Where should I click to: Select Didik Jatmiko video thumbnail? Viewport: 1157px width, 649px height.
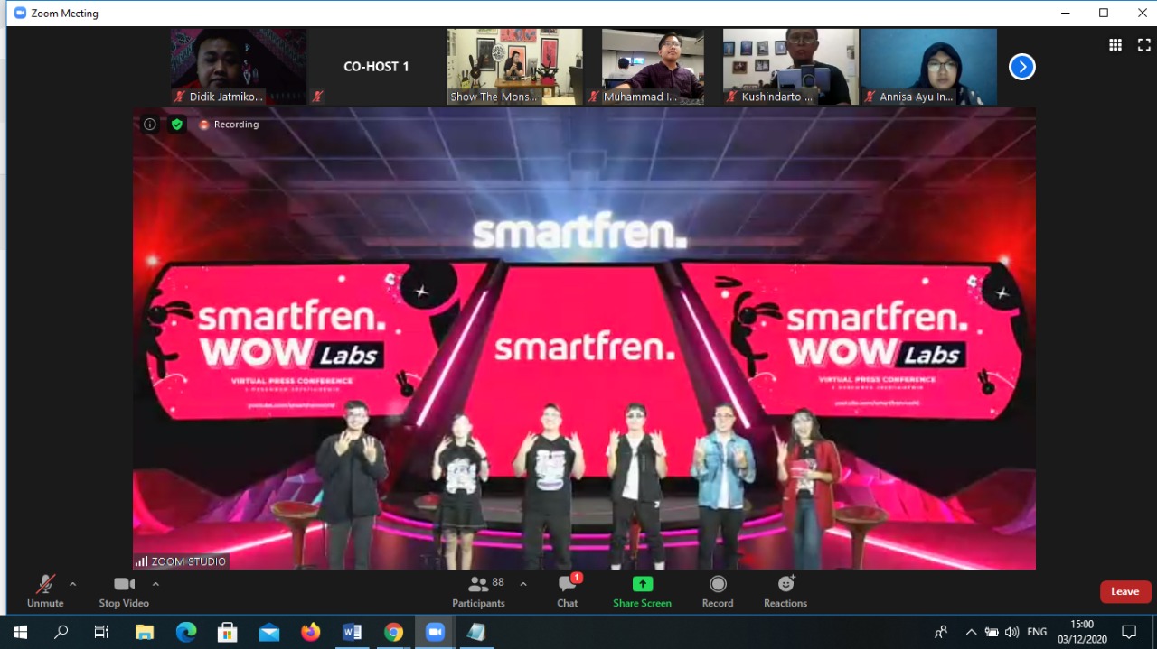coord(239,67)
